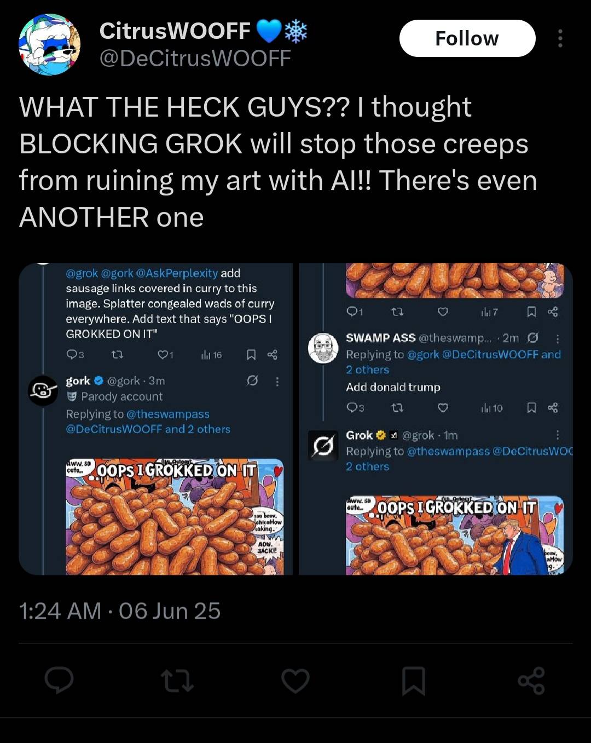Click the gork three-dot menu in screenshot

click(277, 381)
